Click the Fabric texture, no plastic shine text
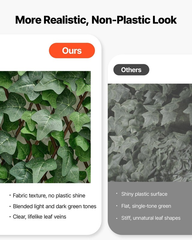The width and height of the screenshot is (192, 240). tap(49, 196)
